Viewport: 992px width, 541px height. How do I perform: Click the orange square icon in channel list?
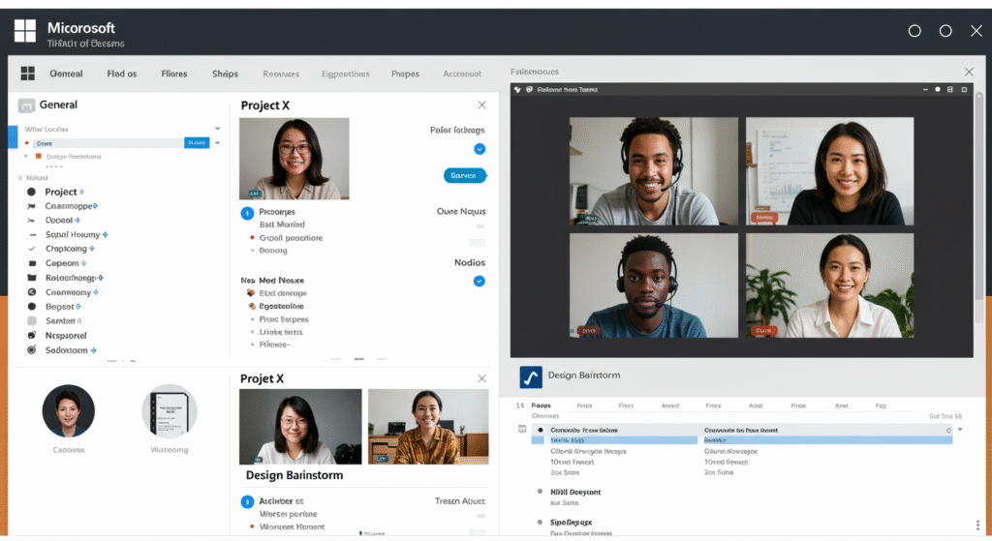(x=38, y=156)
